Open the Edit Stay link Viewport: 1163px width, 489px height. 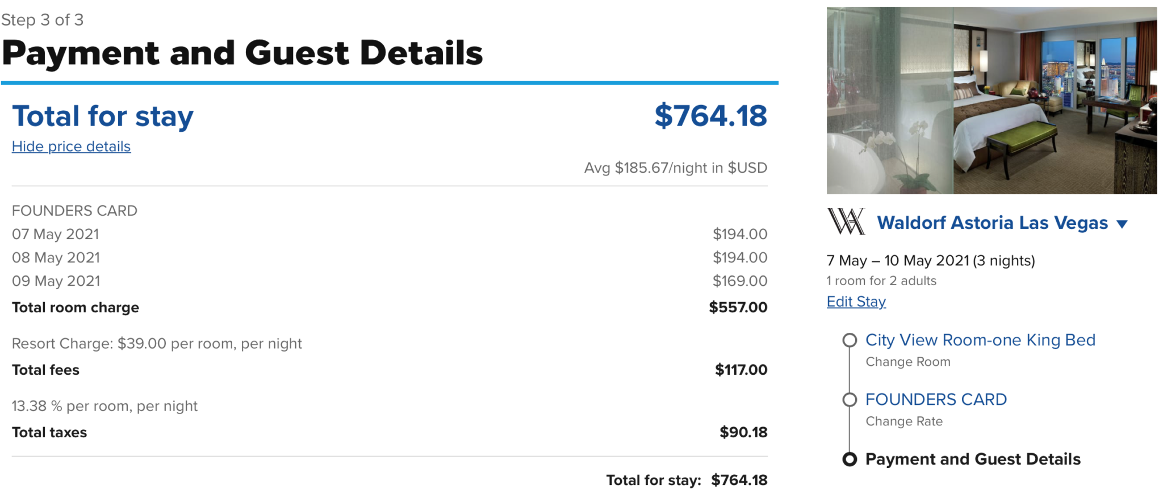856,302
